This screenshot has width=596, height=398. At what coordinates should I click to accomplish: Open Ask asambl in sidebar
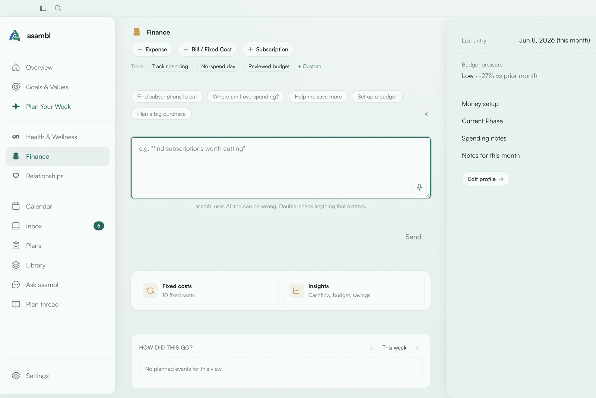click(x=58, y=285)
